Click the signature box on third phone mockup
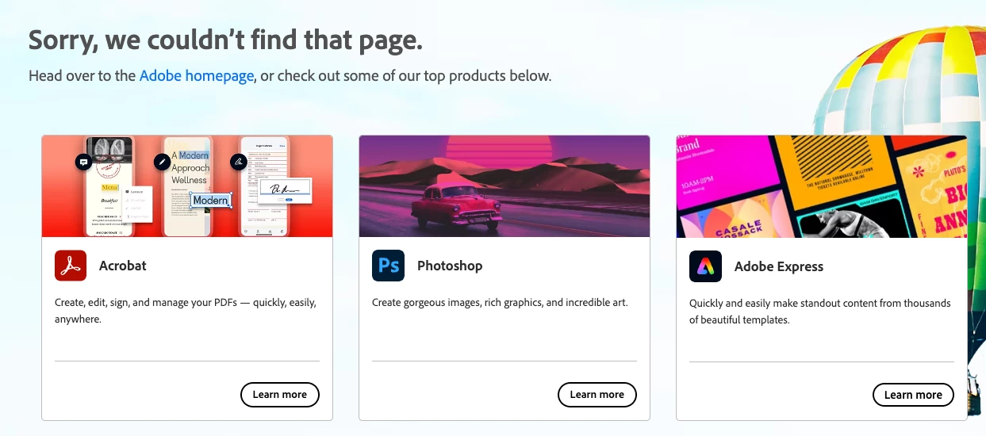This screenshot has height=436, width=986. [x=286, y=191]
